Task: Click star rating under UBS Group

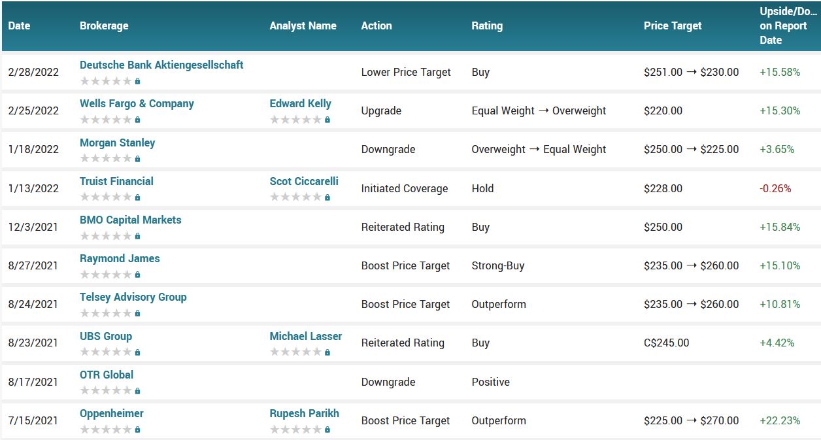Action: pos(106,352)
